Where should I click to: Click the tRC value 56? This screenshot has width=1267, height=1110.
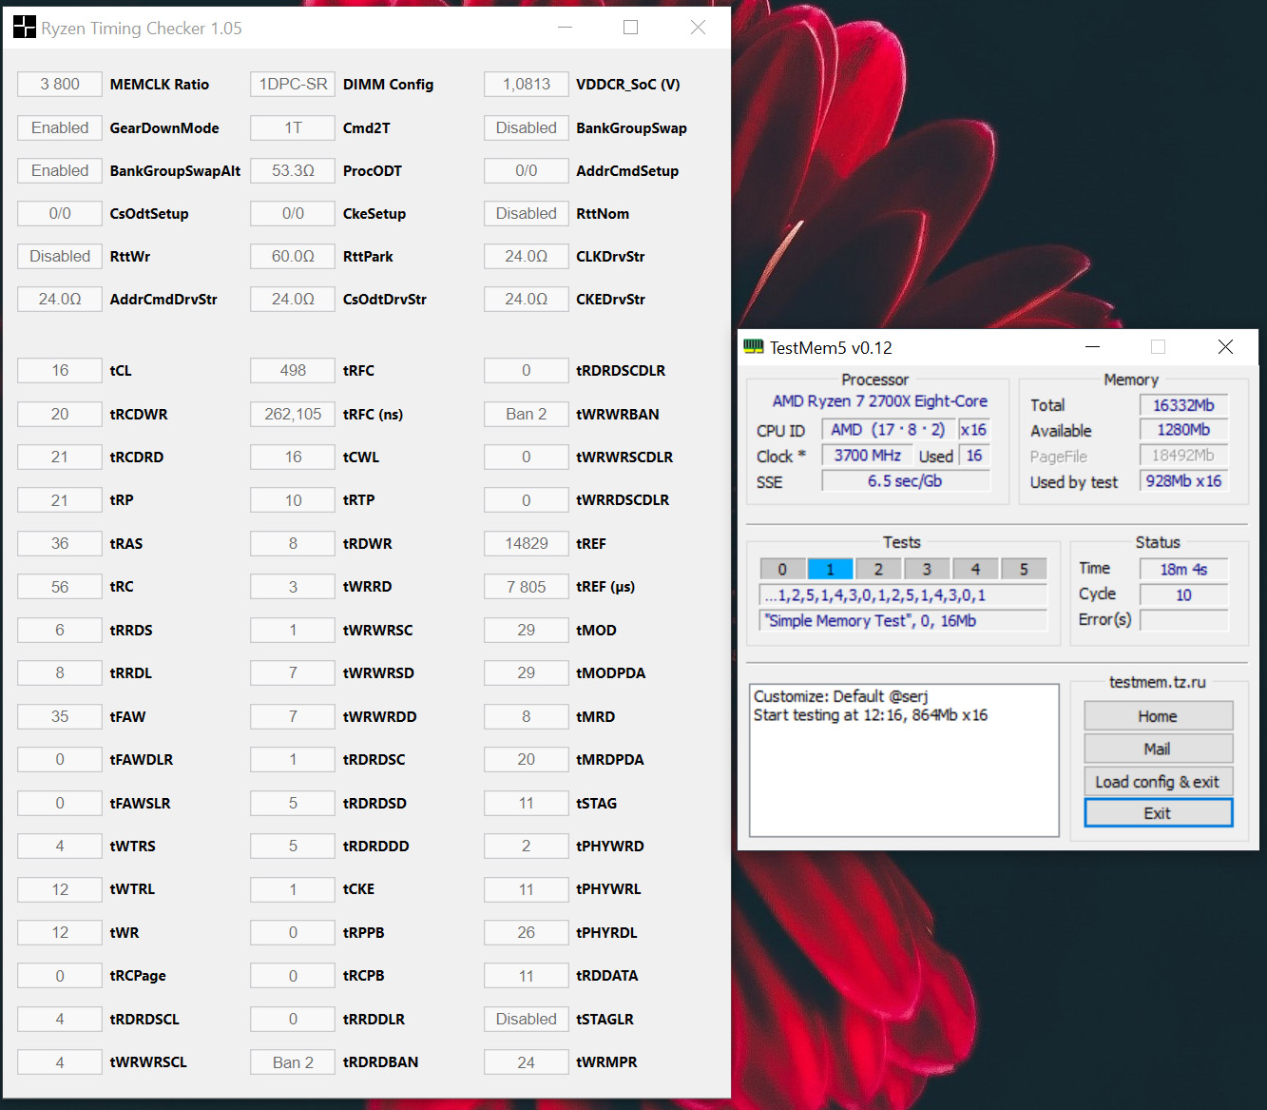(x=60, y=587)
